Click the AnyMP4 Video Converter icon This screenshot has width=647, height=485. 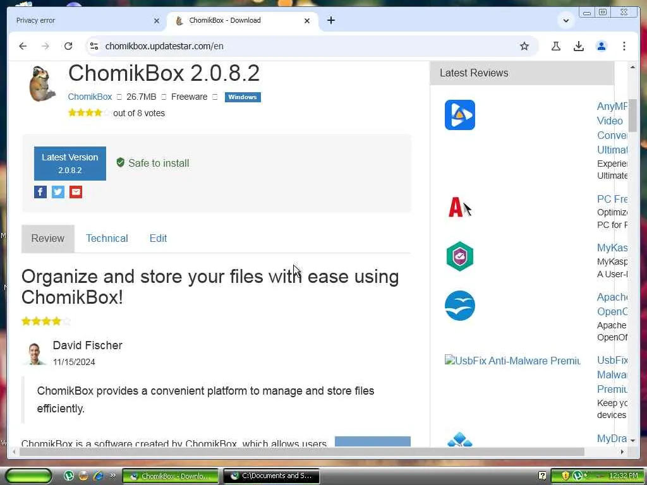[x=460, y=115]
